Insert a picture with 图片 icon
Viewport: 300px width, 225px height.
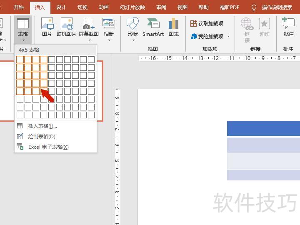tap(47, 24)
